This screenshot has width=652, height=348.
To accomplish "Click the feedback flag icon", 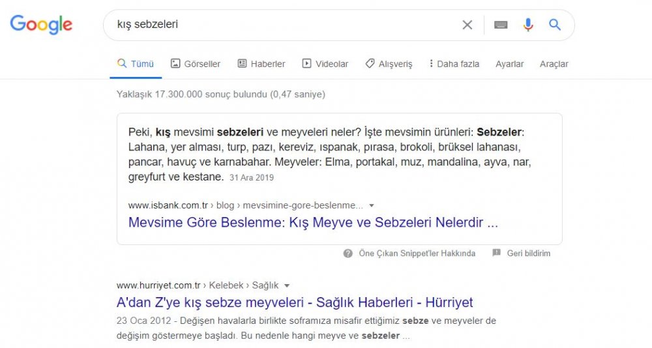I will coord(496,254).
